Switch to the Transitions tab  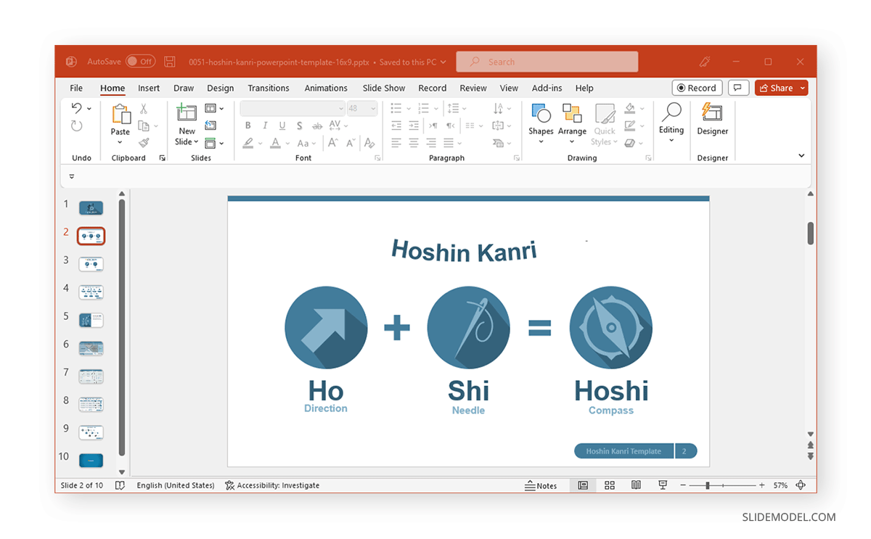(x=269, y=88)
